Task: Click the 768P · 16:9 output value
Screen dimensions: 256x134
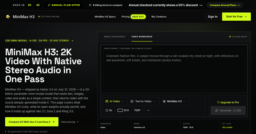Action: [x=188, y=127]
